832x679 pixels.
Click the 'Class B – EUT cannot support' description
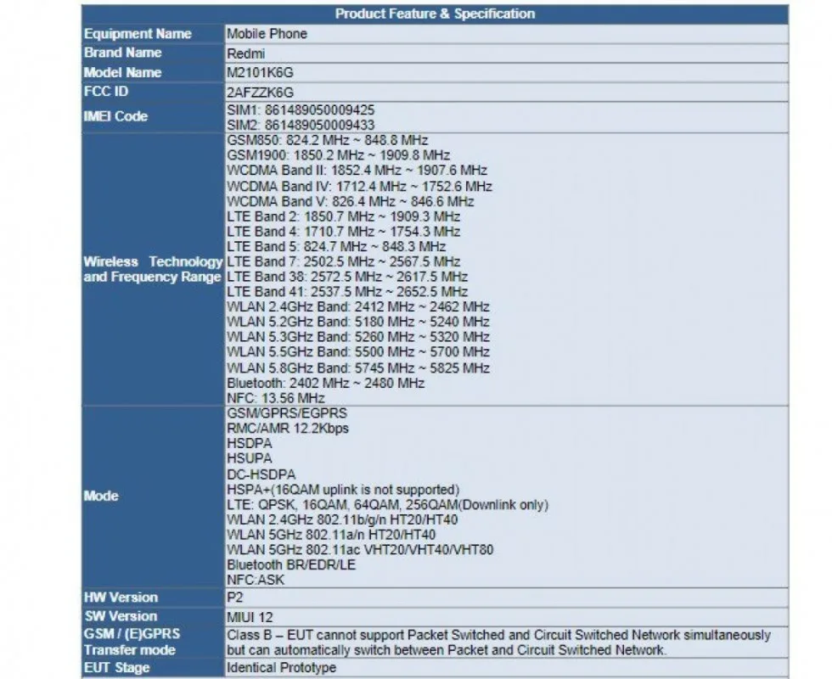pos(499,643)
